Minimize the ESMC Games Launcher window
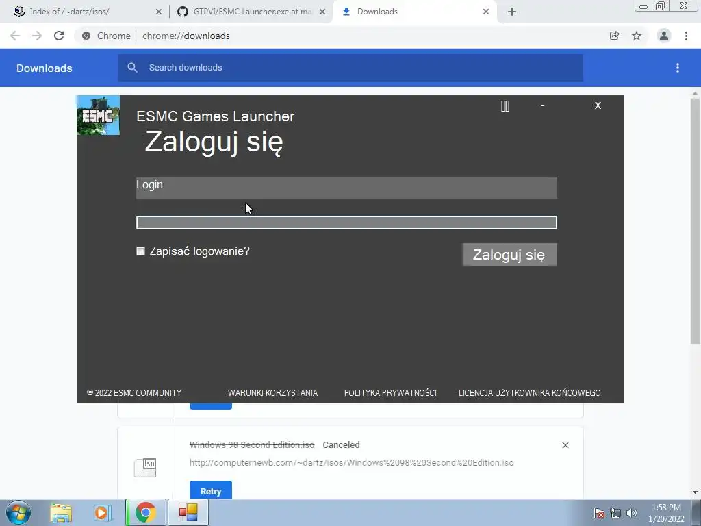Image resolution: width=701 pixels, height=526 pixels. (x=543, y=106)
